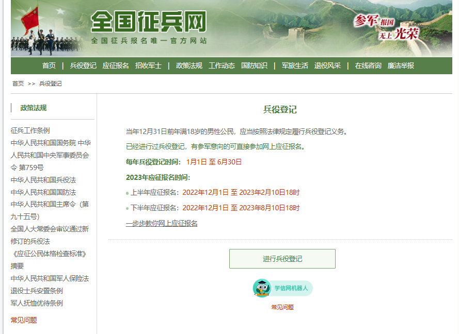Screen dimensions: 459x334
Task: Click 常见问题 below the robot icon
Action: pos(282,307)
